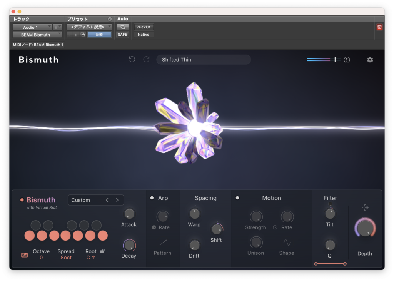Screen dimensions: 394x281
Task: Toggle the last dark note circle in the upper row
Action: click(96, 225)
